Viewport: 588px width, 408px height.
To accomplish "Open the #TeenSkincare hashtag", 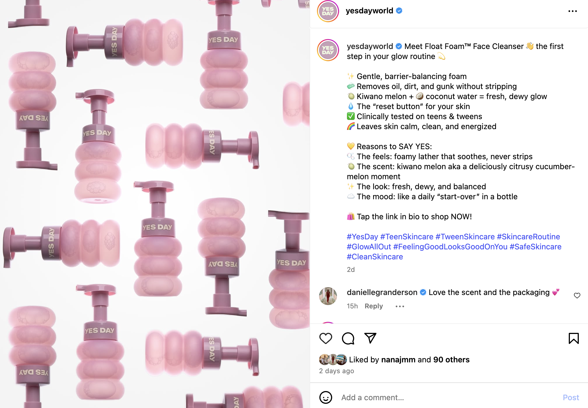I will [407, 237].
